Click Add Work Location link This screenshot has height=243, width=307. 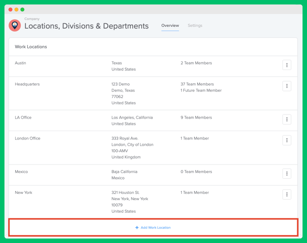pyautogui.click(x=156, y=227)
